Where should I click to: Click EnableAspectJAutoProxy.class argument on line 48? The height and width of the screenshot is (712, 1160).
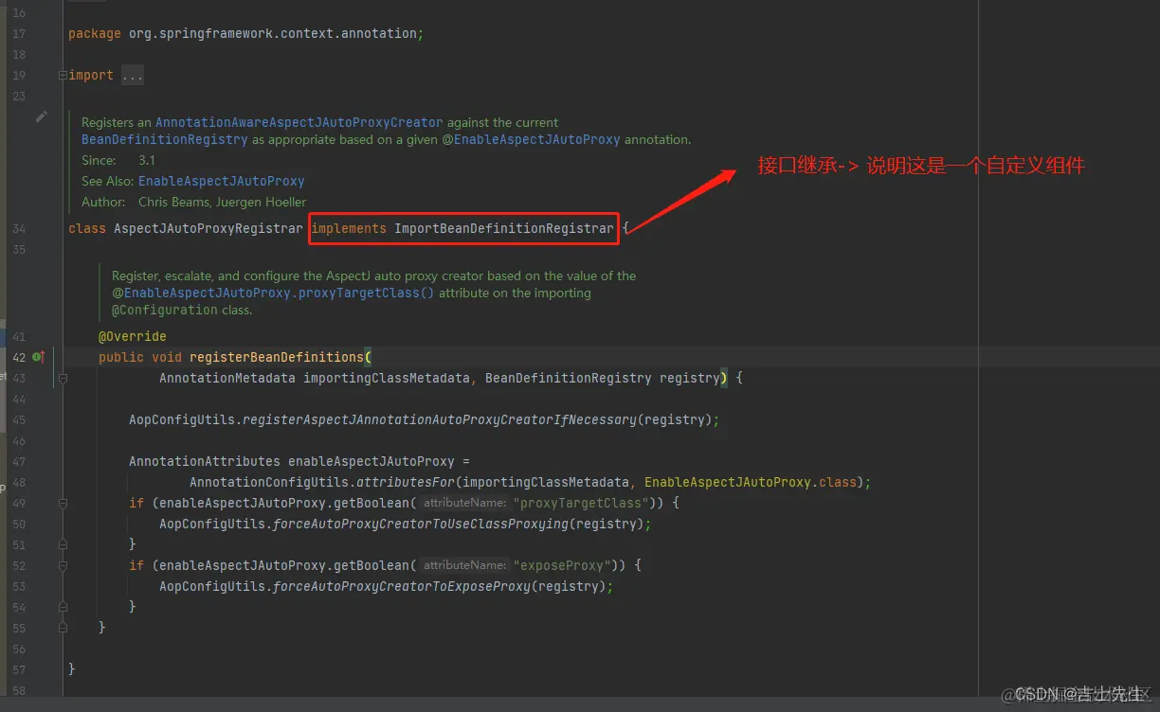coord(751,482)
